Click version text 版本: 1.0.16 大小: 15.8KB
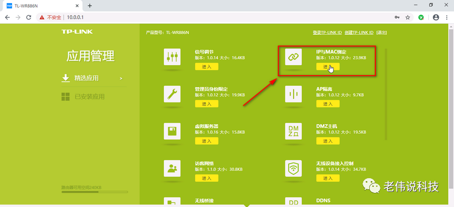Screen dimensions: 454x207 pos(220,132)
